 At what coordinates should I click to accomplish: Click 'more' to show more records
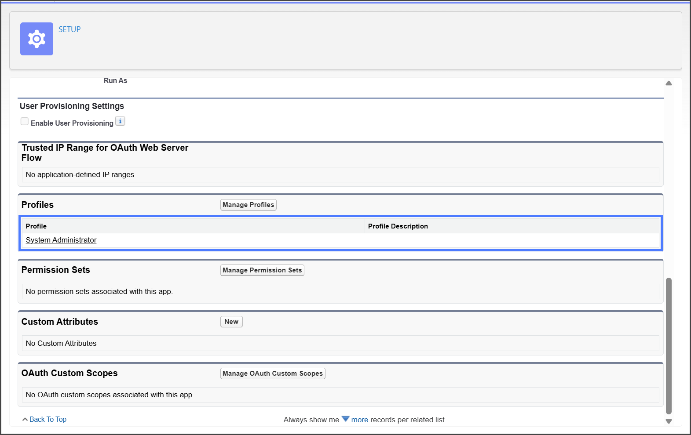tap(359, 420)
